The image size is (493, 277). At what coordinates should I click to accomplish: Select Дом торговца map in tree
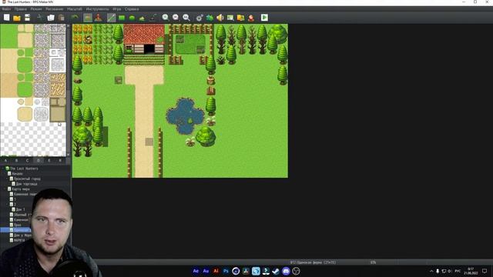pyautogui.click(x=26, y=184)
